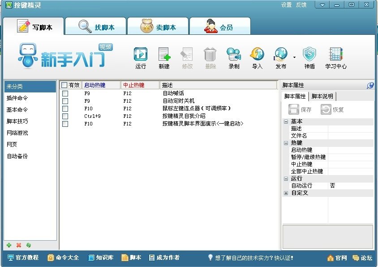The height and width of the screenshot is (267, 378).
Task: Click the 新手入门 video banner
Action: [65, 56]
